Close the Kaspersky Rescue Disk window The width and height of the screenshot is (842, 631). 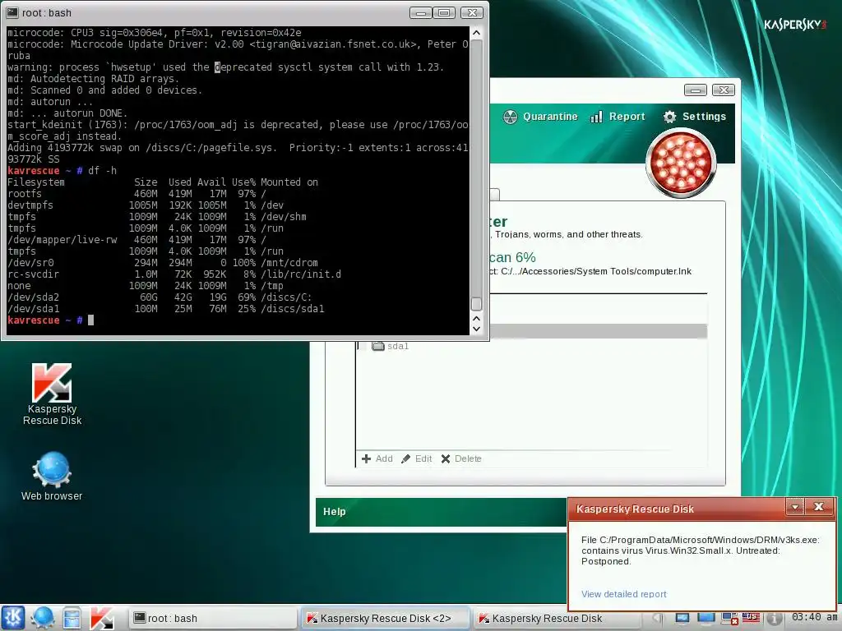[x=724, y=90]
